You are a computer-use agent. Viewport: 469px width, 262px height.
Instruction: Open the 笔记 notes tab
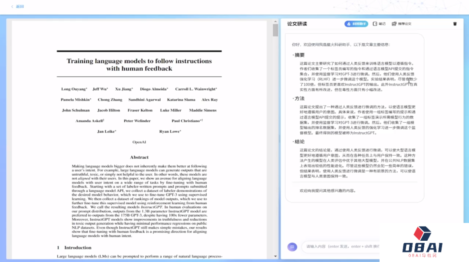pyautogui.click(x=379, y=24)
